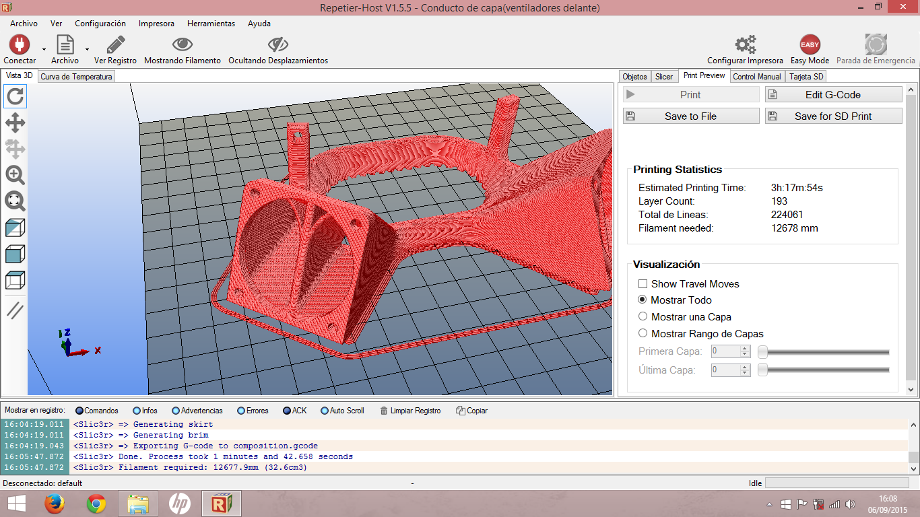Click Limpiar Registro trash button
Image resolution: width=920 pixels, height=517 pixels.
point(410,411)
